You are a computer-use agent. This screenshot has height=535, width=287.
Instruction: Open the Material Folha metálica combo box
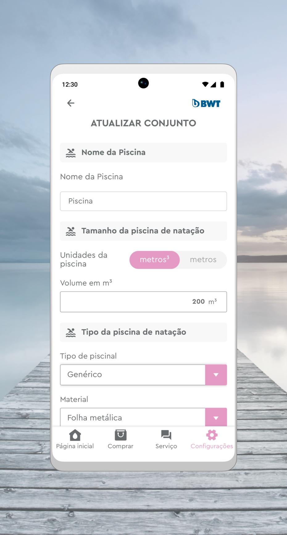(x=143, y=417)
